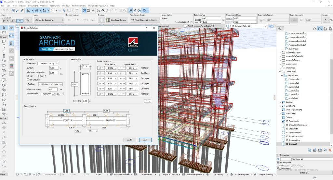Expand the Elevations tree item

click(x=280, y=106)
